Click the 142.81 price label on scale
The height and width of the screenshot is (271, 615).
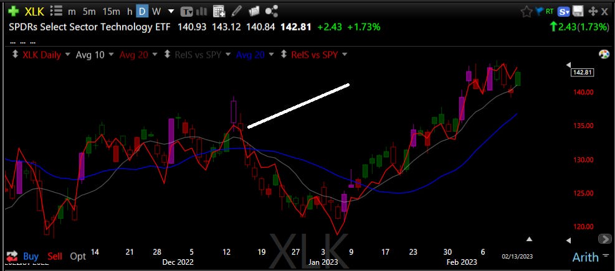coord(583,72)
